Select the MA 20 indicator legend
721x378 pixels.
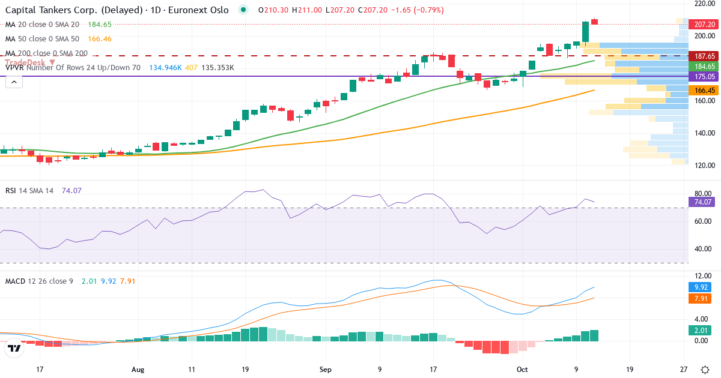tap(42, 25)
